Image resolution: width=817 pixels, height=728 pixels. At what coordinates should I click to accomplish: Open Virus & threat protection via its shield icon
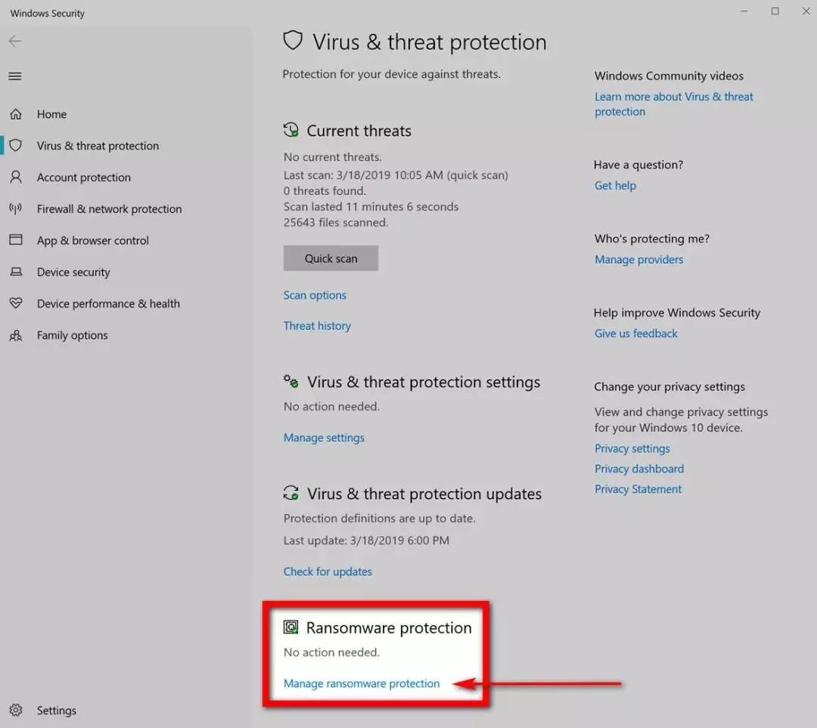tap(17, 145)
